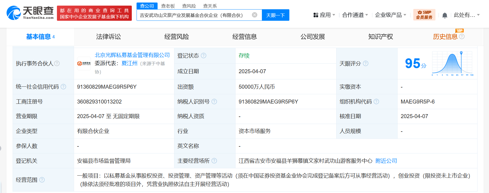Click the help icon next to 天眼评分
Image resolution: width=489 pixels, height=193 pixels.
366,63
